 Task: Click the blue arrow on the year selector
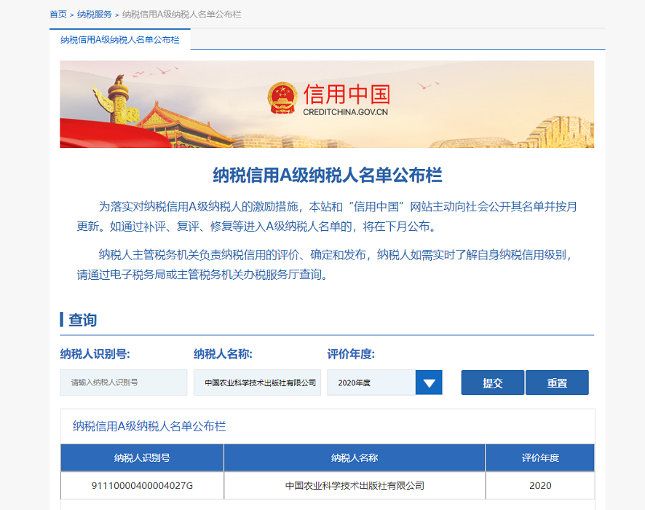(x=429, y=382)
